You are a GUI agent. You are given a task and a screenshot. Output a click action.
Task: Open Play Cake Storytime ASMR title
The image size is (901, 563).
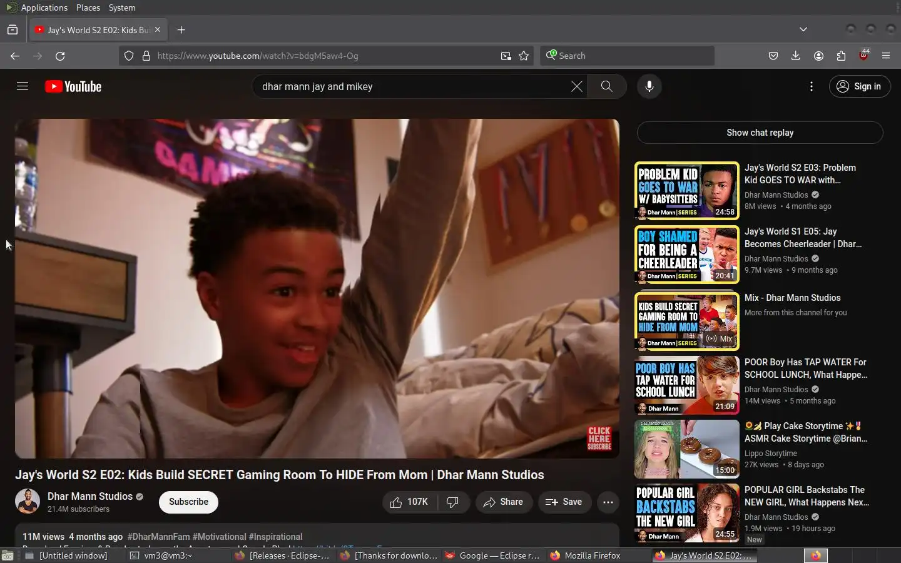tap(806, 432)
